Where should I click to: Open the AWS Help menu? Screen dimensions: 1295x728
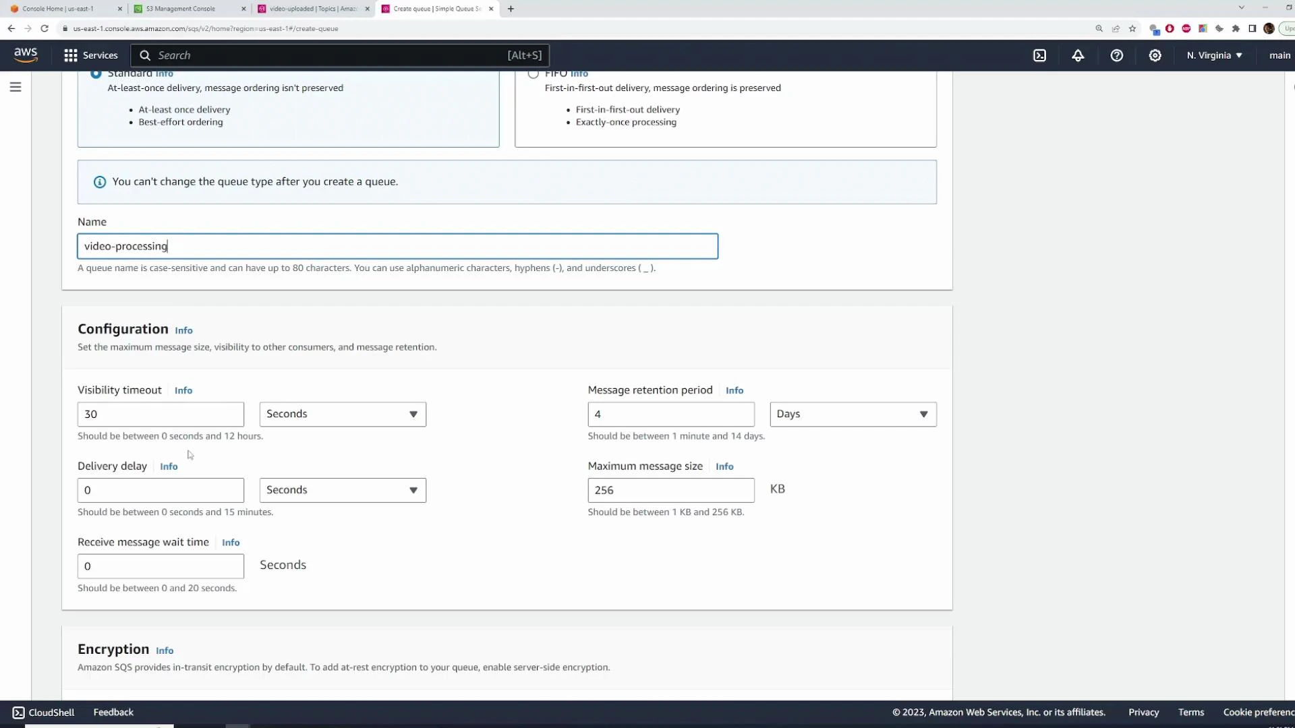click(x=1116, y=55)
